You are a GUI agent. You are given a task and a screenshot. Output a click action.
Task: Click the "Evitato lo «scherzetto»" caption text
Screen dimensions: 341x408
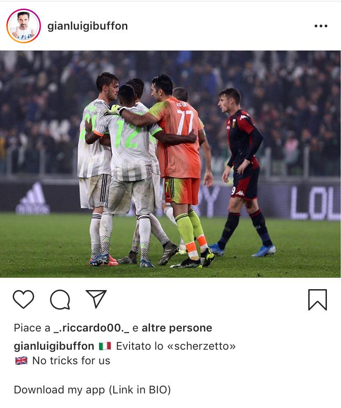point(176,346)
